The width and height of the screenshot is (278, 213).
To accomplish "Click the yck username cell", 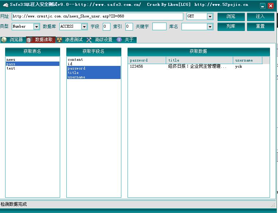I will tap(239, 67).
